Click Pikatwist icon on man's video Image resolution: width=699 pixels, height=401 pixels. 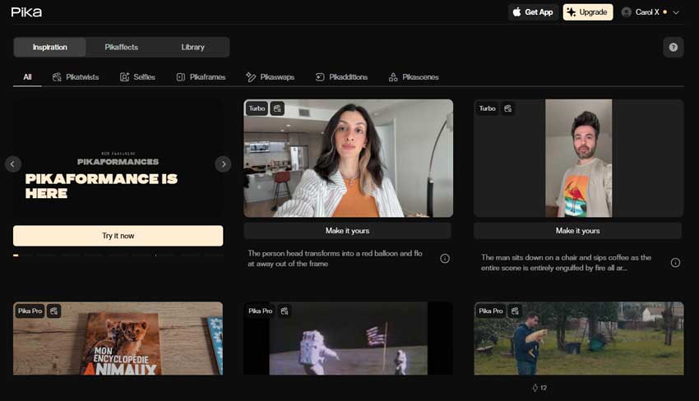(x=507, y=108)
